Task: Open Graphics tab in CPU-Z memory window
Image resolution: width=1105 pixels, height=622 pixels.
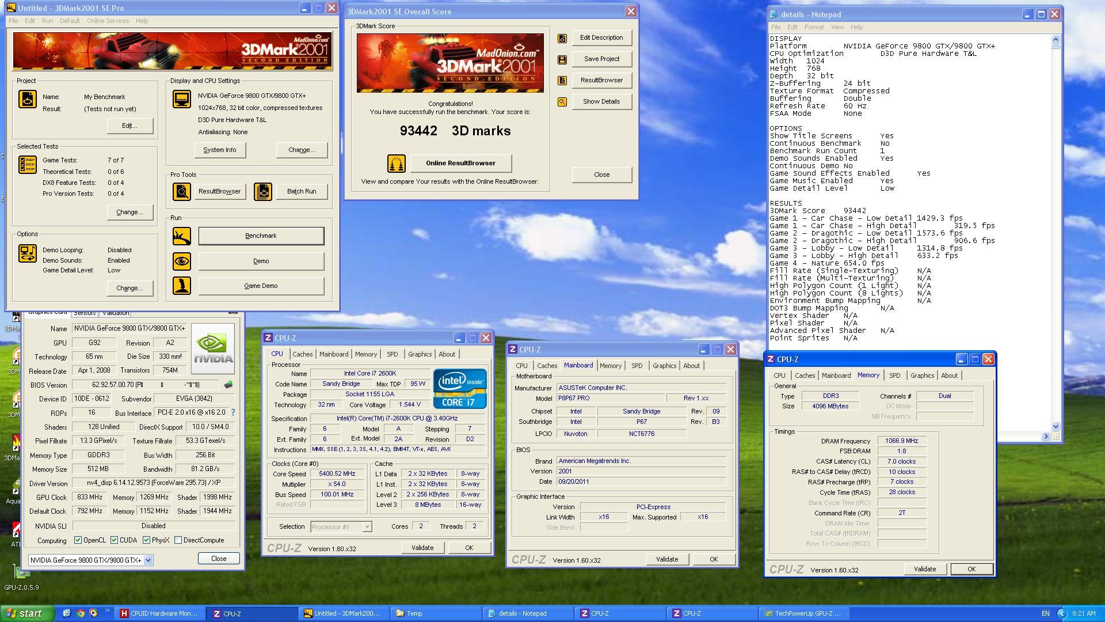Action: tap(922, 376)
